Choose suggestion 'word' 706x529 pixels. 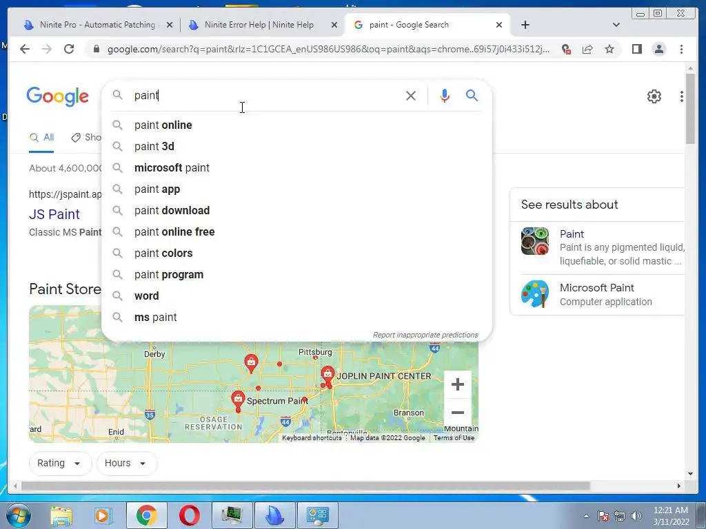click(x=297, y=296)
